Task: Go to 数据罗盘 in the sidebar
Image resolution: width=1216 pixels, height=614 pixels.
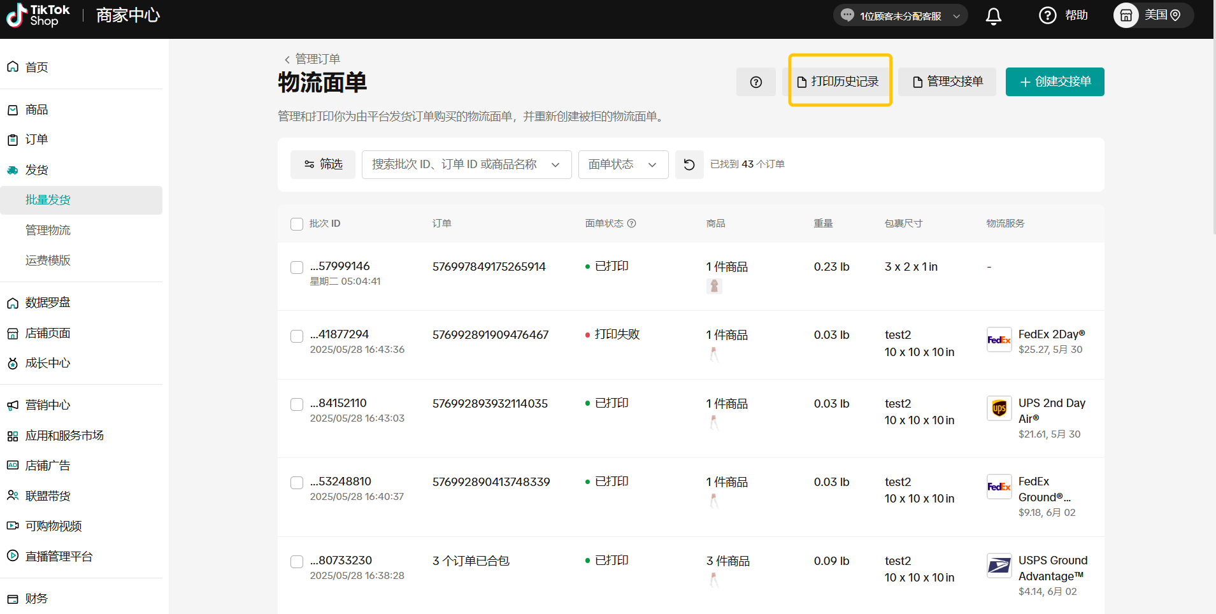Action: [48, 303]
